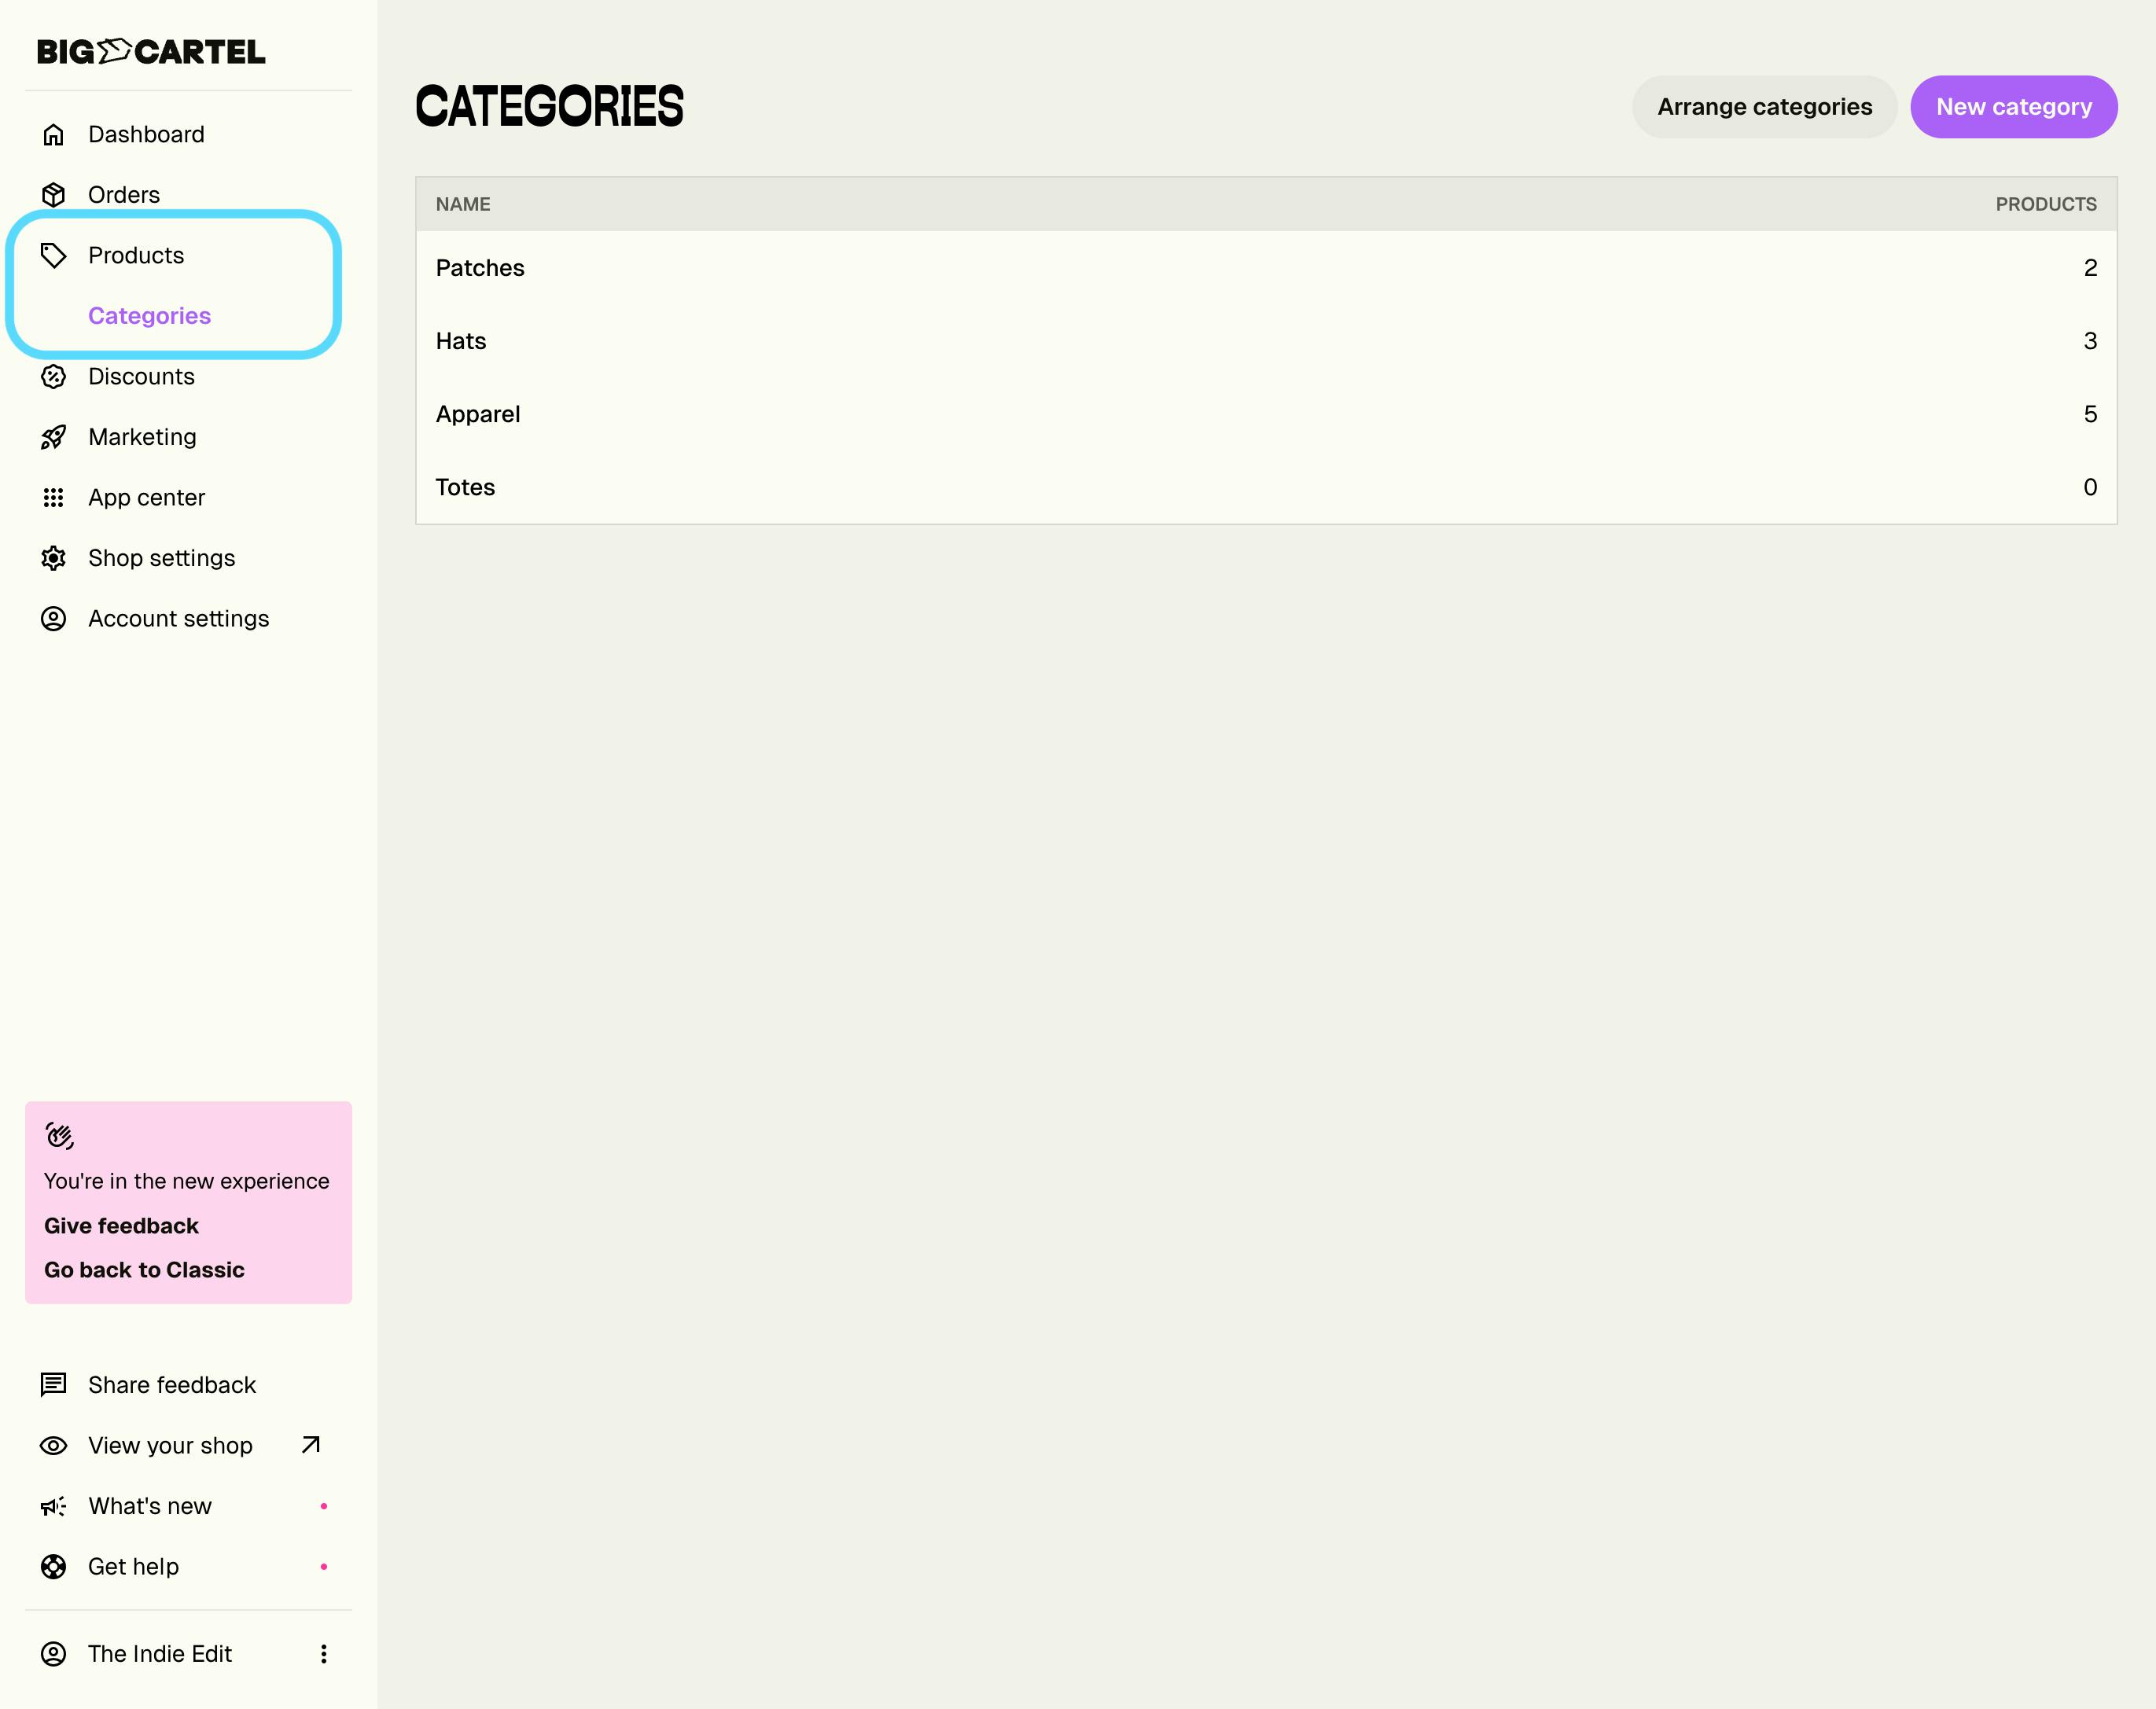
Task: Click the Account settings person icon
Action: (x=53, y=619)
